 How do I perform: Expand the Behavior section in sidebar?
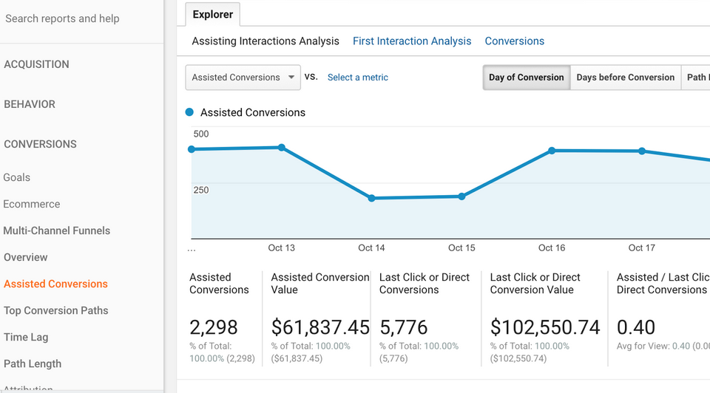(30, 104)
